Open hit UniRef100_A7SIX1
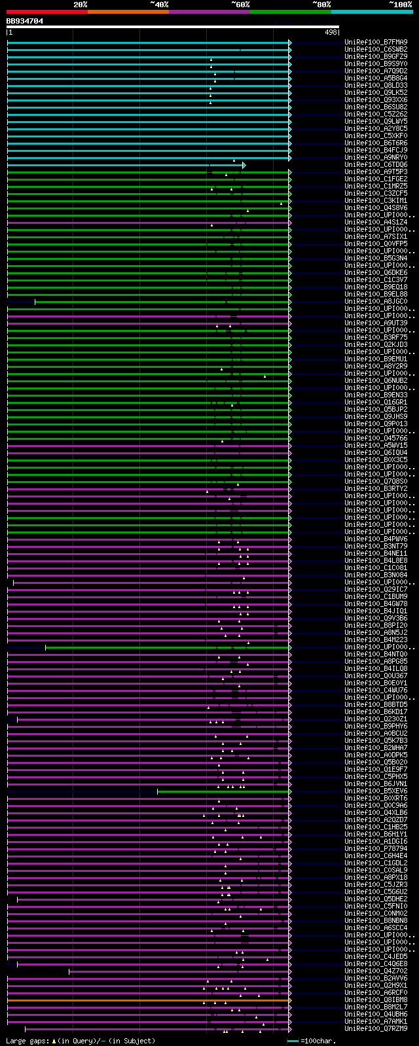 [x=376, y=237]
